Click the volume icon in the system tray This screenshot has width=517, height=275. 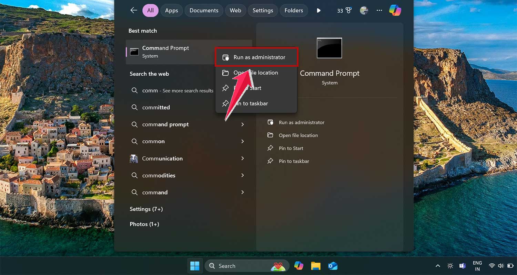coord(500,265)
